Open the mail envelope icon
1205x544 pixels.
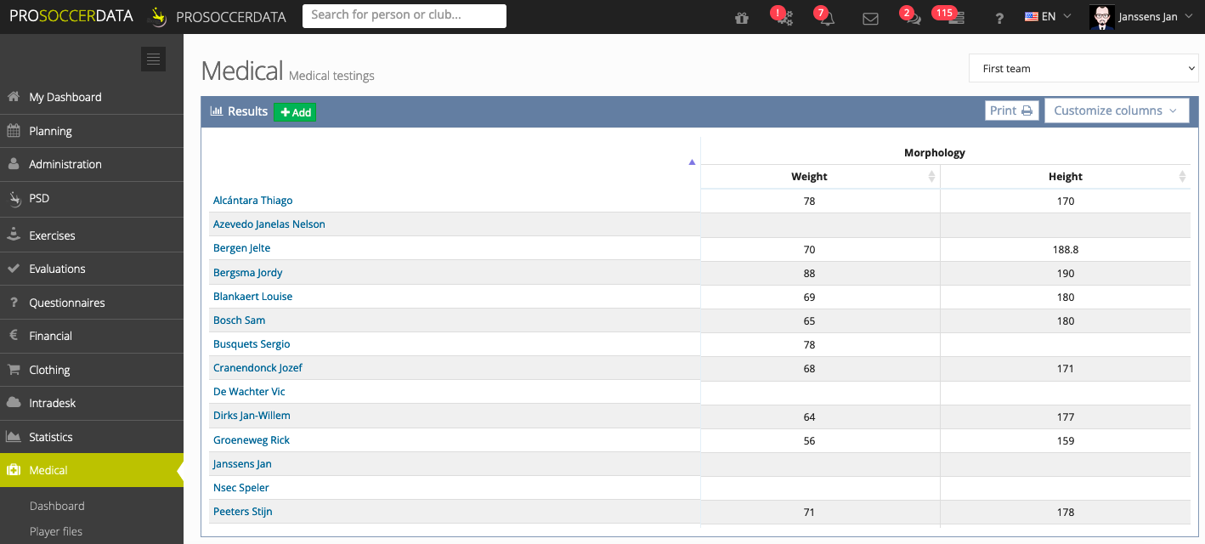870,18
